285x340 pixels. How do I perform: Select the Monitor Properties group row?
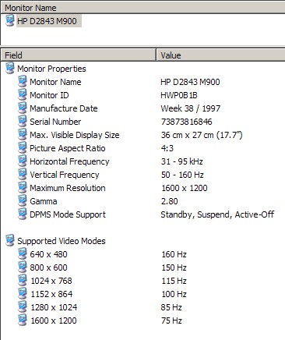point(51,69)
